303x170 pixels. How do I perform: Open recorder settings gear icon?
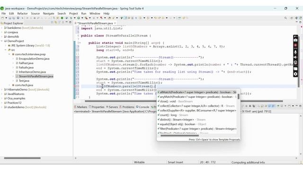tap(295, 74)
